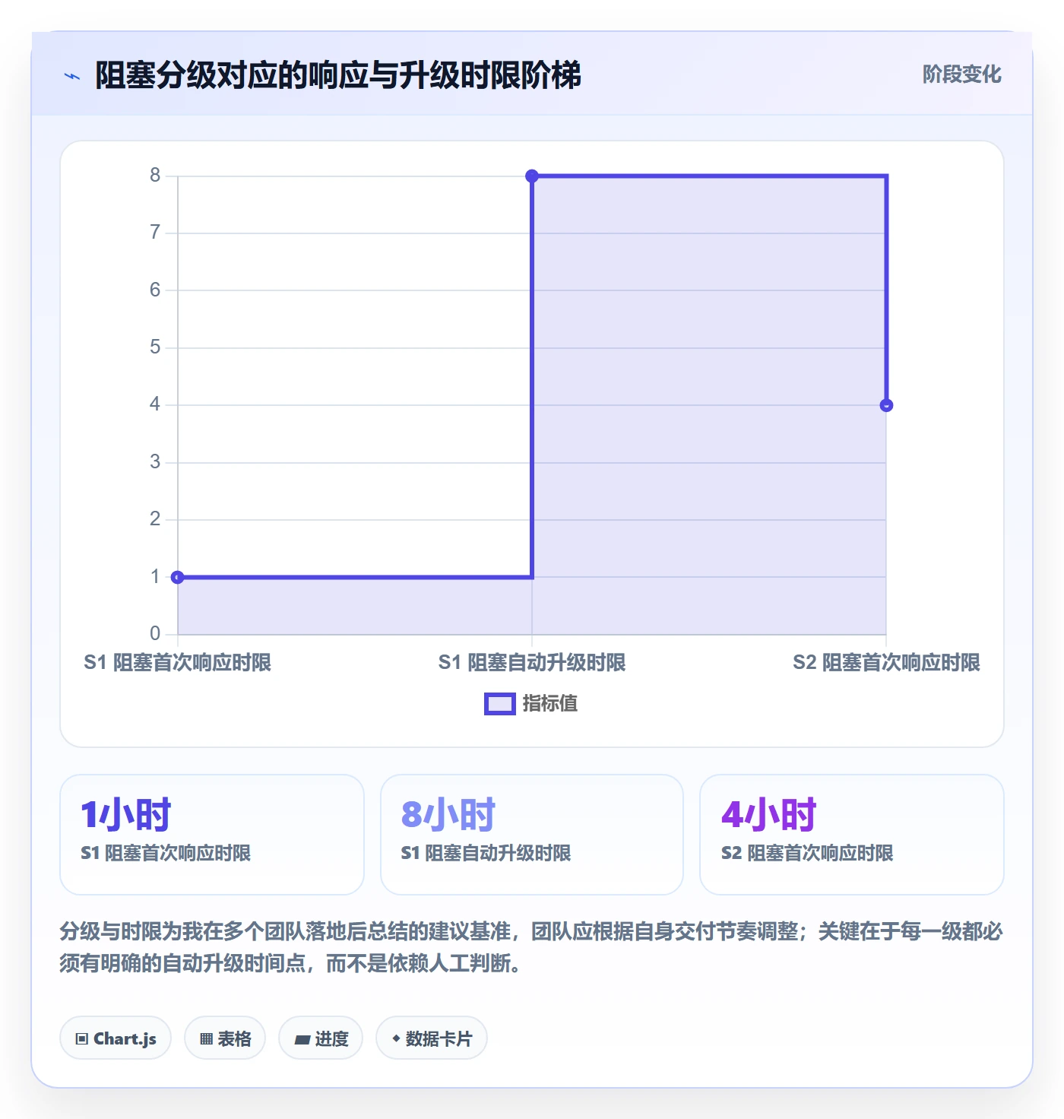
Task: Click the y-axis tick label 6
Action: 155,290
